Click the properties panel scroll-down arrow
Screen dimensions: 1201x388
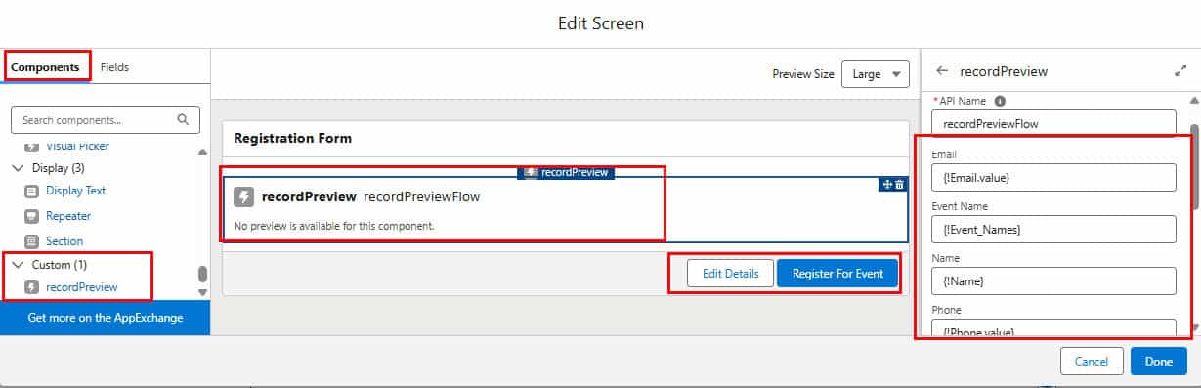[x=1194, y=328]
